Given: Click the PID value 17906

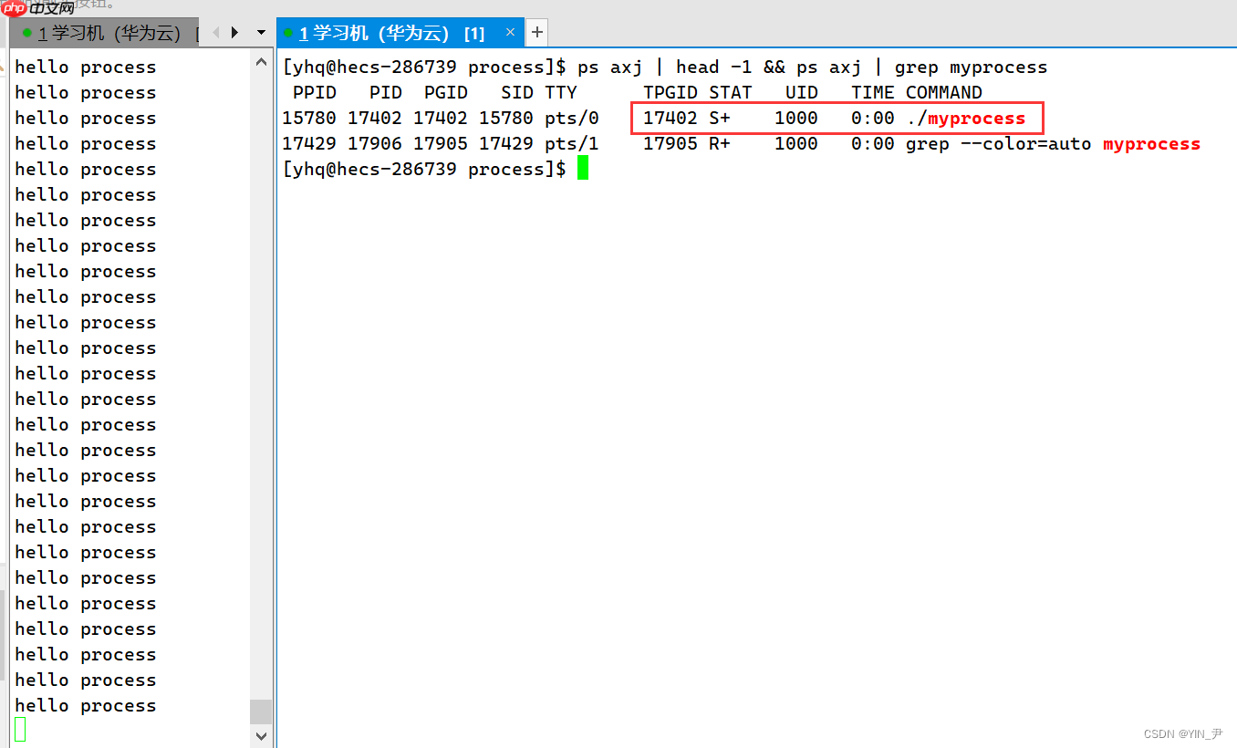Looking at the screenshot, I should [x=375, y=143].
